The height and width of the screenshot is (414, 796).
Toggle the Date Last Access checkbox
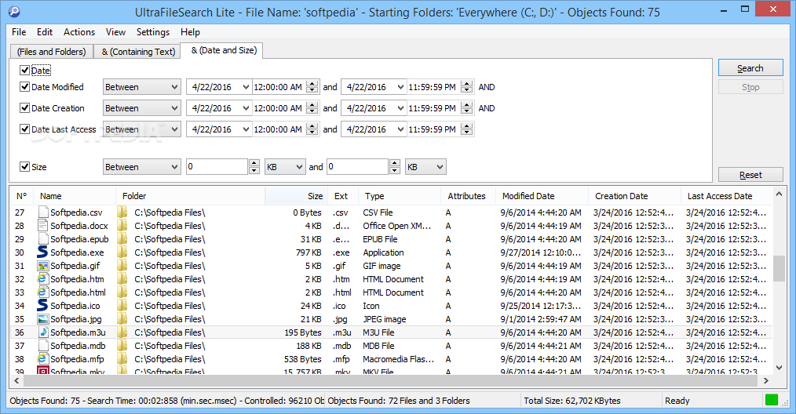[24, 129]
